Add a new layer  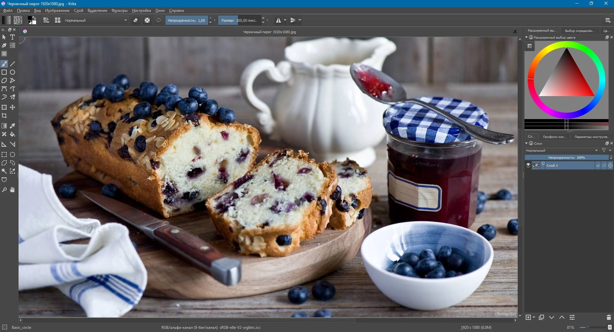coord(528,317)
